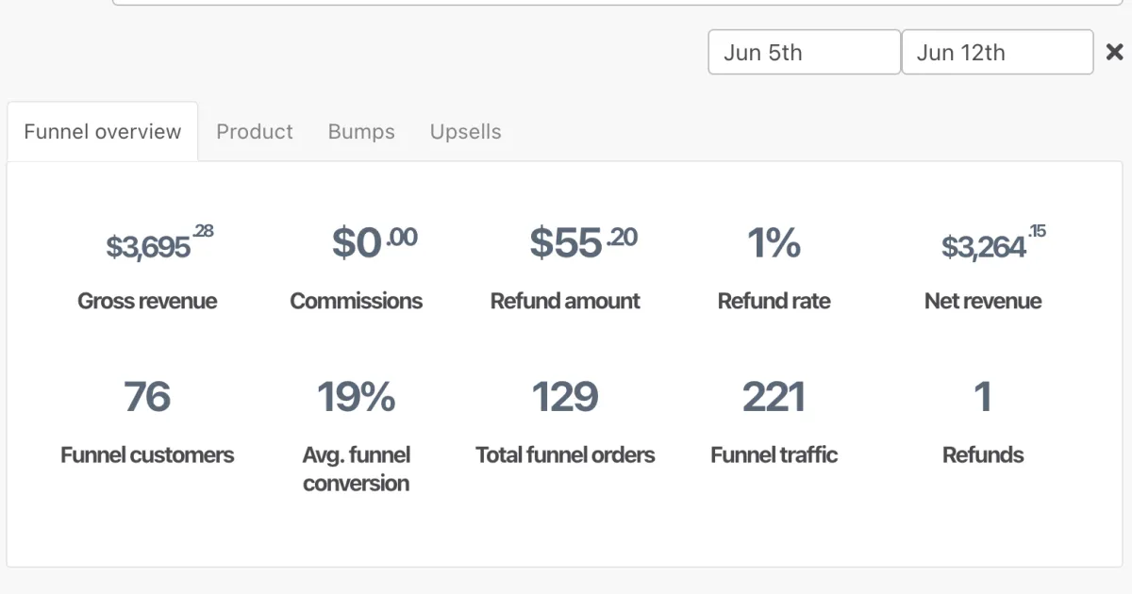This screenshot has width=1132, height=594.
Task: Click the Refunds count label
Action: coord(983,455)
